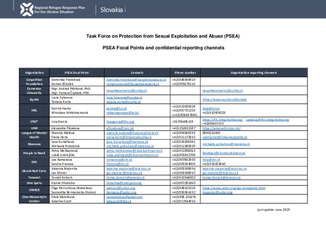Click michaela.pobudova@mareena.sk in Contacts column
This screenshot has width=326, height=231.
[130, 146]
